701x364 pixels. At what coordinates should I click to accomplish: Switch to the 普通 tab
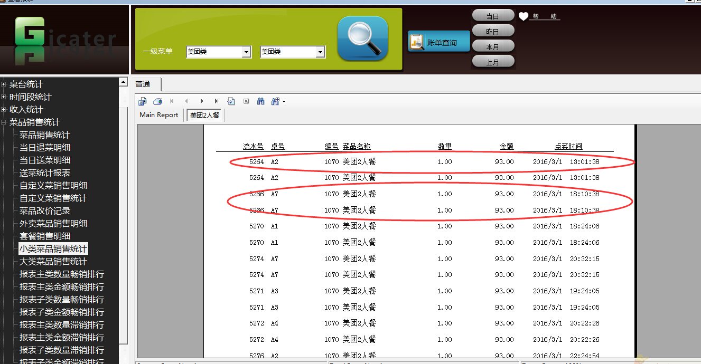[143, 84]
